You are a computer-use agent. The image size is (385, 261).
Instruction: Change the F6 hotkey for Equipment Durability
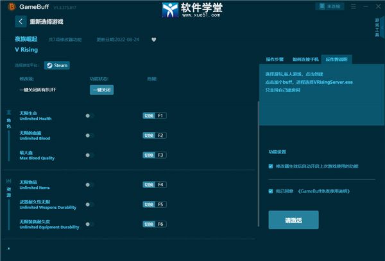click(x=155, y=224)
